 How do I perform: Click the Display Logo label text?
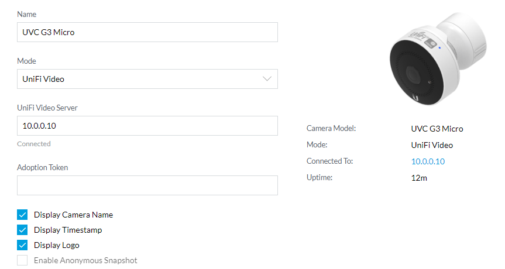coord(57,245)
